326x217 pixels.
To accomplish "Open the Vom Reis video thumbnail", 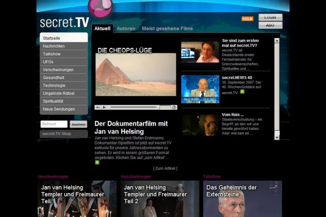I will pyautogui.click(x=200, y=125).
